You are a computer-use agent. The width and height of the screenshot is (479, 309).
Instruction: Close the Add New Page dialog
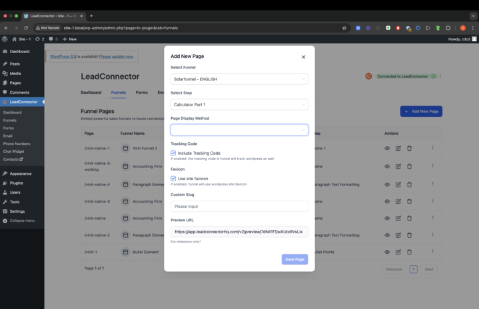tap(303, 57)
